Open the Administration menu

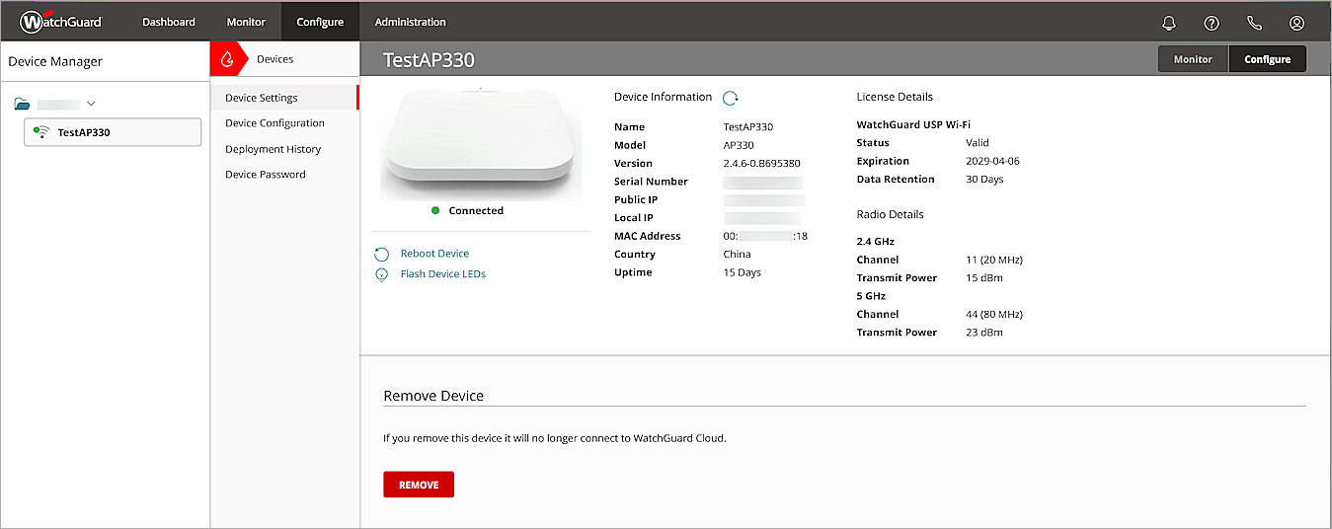410,22
